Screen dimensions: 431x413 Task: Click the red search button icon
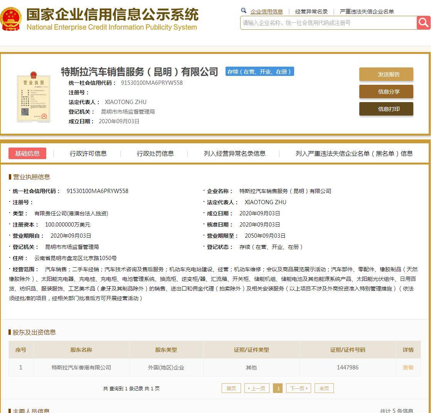tap(423, 22)
